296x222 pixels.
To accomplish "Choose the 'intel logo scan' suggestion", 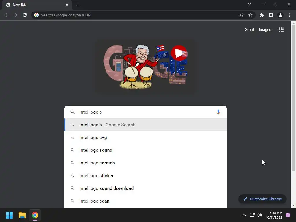I will 146,201.
